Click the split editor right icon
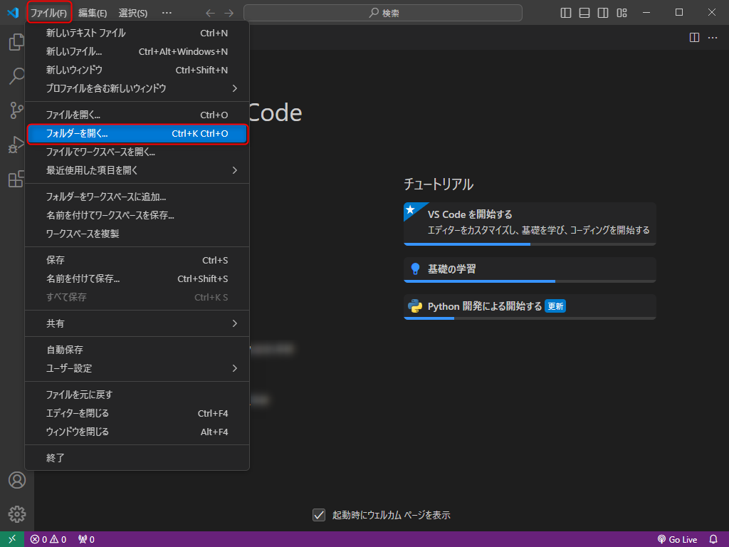The height and width of the screenshot is (547, 729). [694, 37]
